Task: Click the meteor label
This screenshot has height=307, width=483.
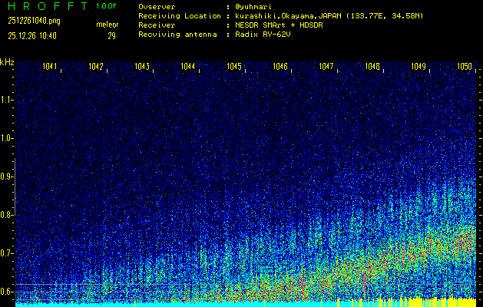Action: pyautogui.click(x=107, y=25)
